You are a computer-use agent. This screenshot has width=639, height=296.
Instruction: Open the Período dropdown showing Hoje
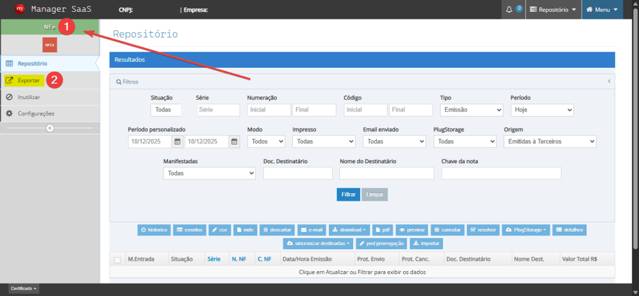click(x=542, y=110)
